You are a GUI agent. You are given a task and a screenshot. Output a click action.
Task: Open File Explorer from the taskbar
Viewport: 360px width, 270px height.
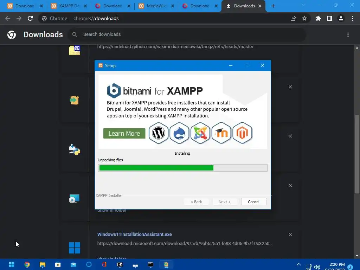pyautogui.click(x=43, y=264)
